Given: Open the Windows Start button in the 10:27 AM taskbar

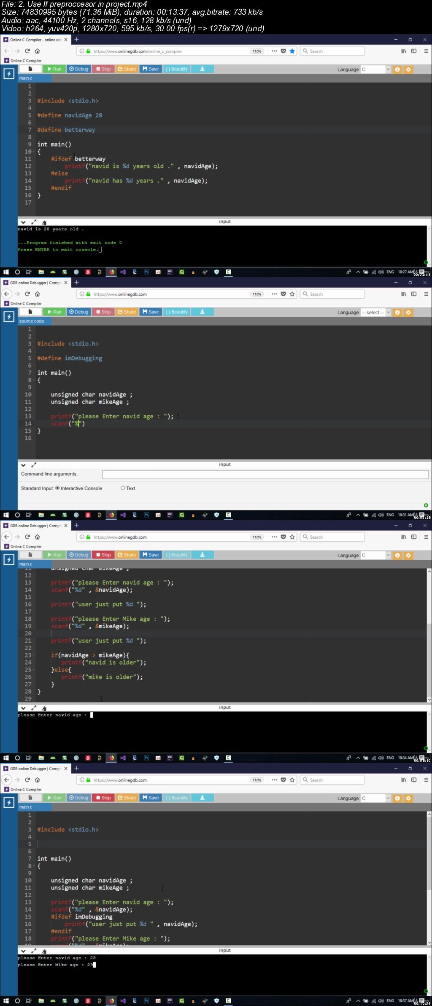Looking at the screenshot, I should [x=6, y=272].
